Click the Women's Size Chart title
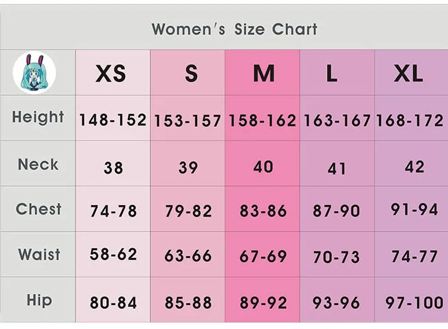 235,29
